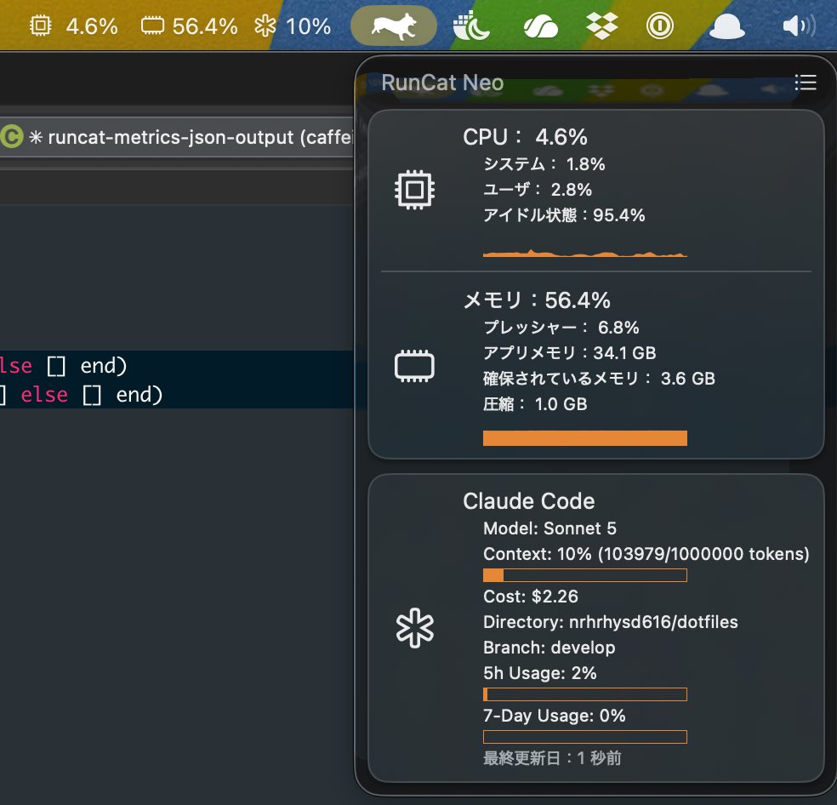Open the Docker whale moon menu bar icon
This screenshot has width=837, height=805.
(471, 26)
